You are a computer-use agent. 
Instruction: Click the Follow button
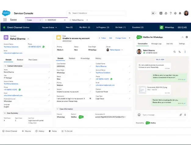102,38
